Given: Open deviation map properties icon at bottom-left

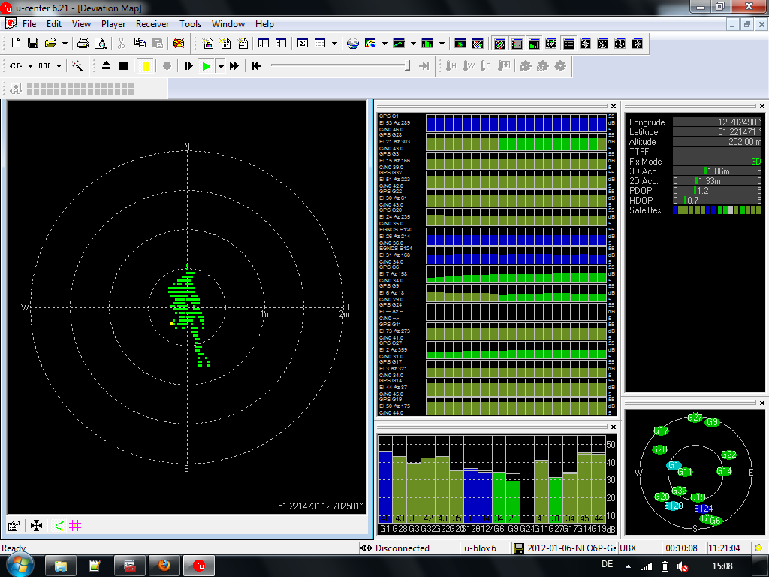Looking at the screenshot, I should [x=14, y=526].
